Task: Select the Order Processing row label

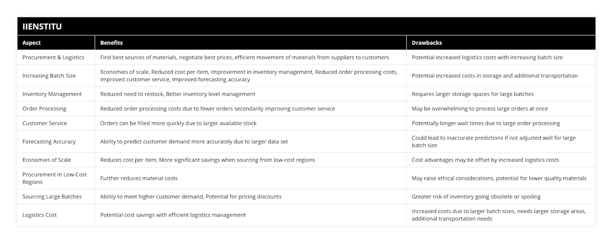Action: (x=44, y=109)
